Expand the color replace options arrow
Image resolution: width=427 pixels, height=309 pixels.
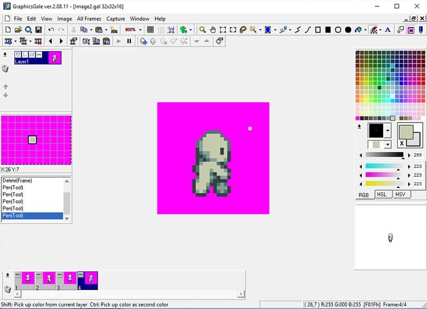click(380, 30)
